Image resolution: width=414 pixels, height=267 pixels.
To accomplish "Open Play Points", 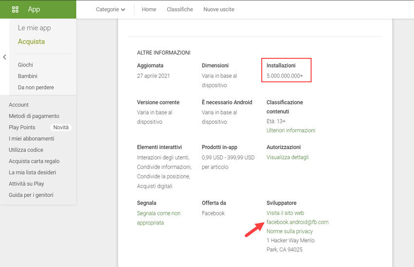I will click(22, 127).
